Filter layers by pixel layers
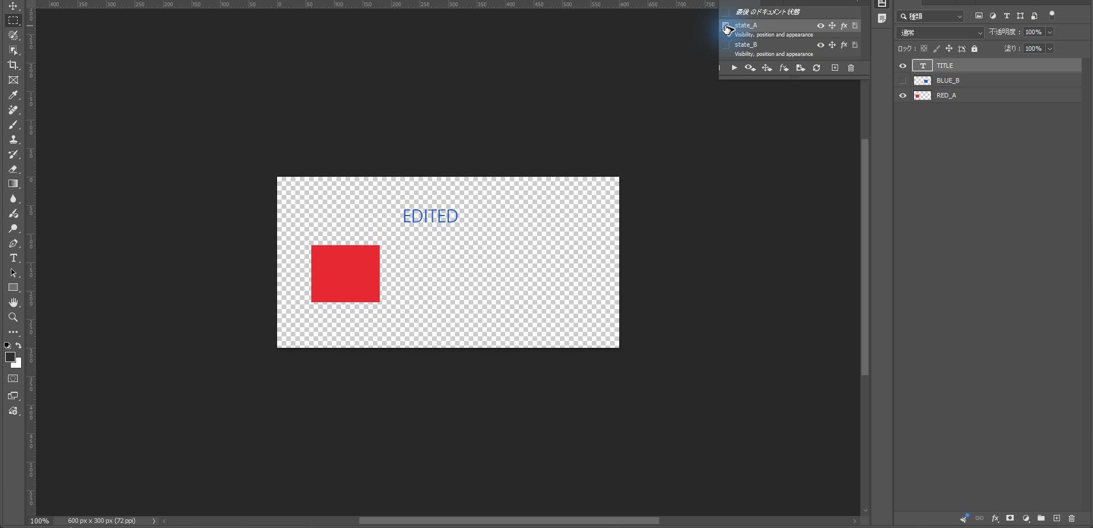Image resolution: width=1093 pixels, height=528 pixels. [979, 16]
